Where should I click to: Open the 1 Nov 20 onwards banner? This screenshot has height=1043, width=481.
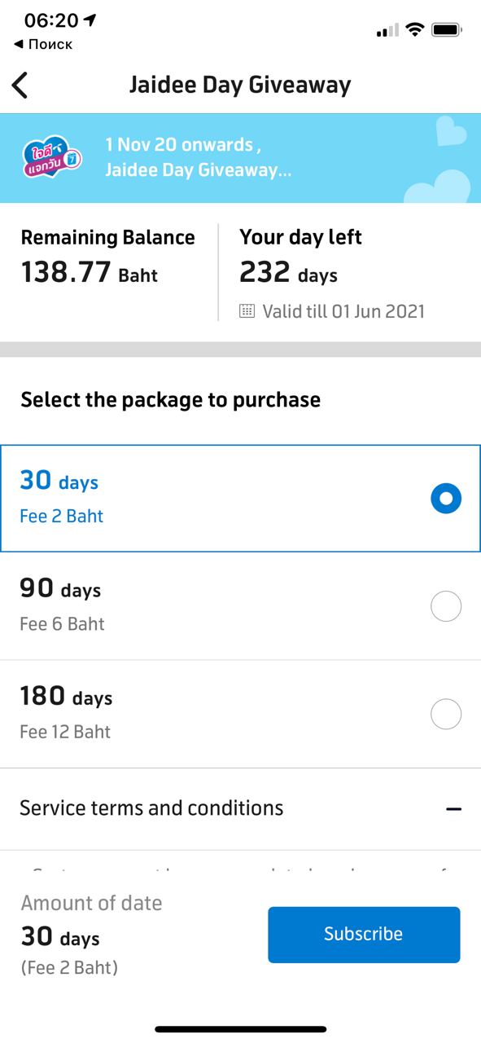click(x=240, y=158)
